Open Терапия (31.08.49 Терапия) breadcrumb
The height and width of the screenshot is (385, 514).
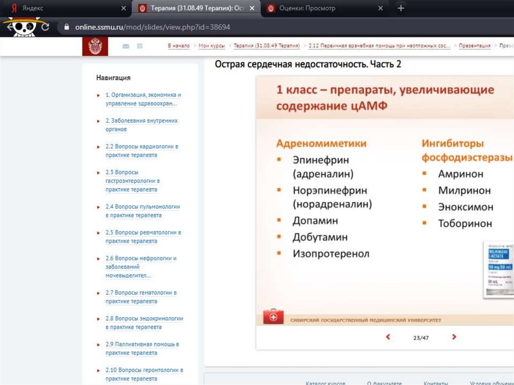click(267, 46)
